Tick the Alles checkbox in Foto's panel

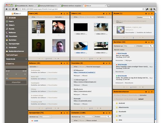pyautogui.click(x=30, y=17)
